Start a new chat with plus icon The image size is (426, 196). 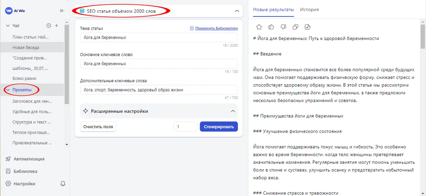click(56, 26)
